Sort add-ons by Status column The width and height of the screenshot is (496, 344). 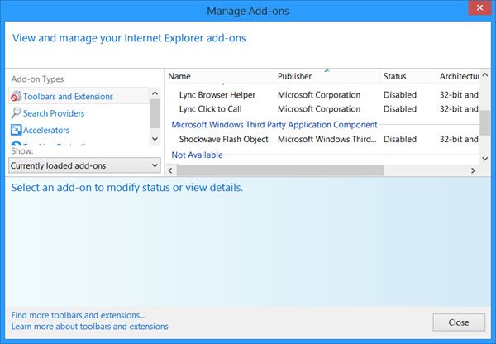click(406, 76)
